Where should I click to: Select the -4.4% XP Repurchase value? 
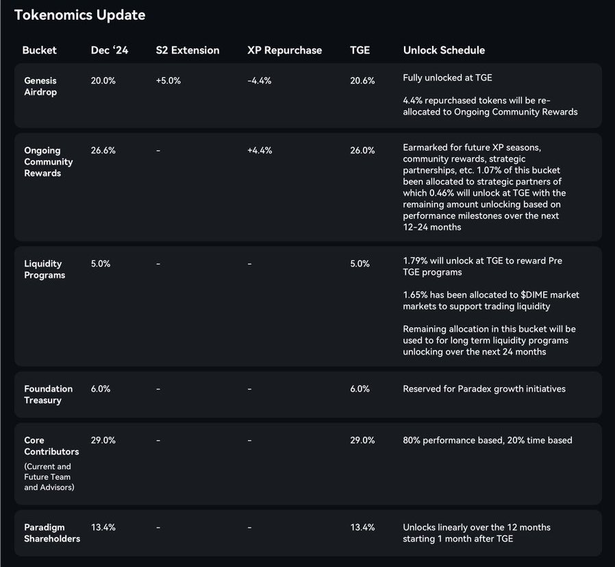click(x=260, y=80)
